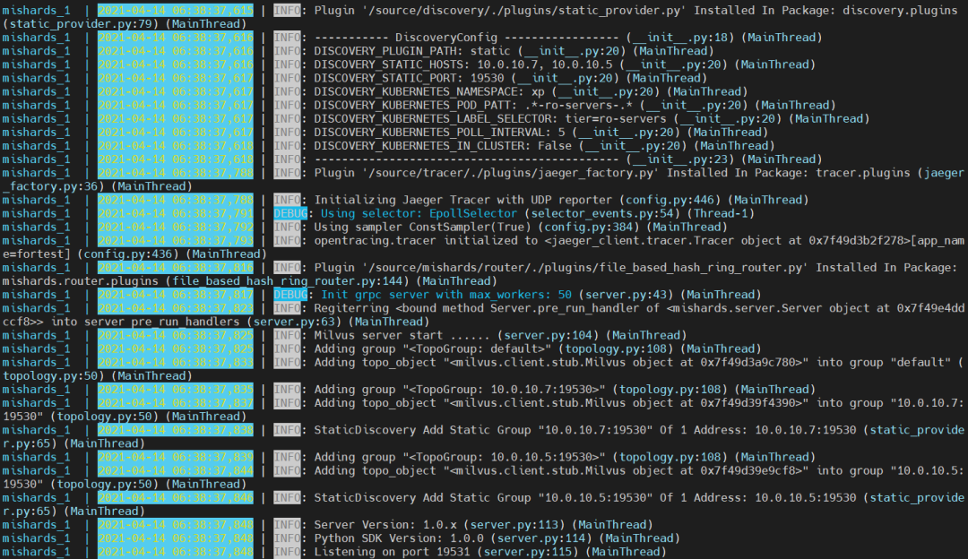This screenshot has width=968, height=559.
Task: Click 'DISCOVERY_STATIC_HOSTS: 10.0.10.7, 10.0.10.5' text
Action: tap(463, 64)
